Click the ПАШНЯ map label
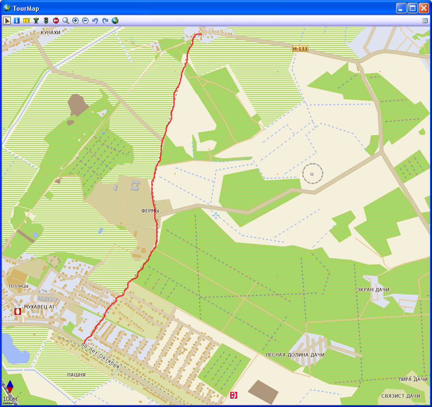432x407 pixels. point(76,375)
